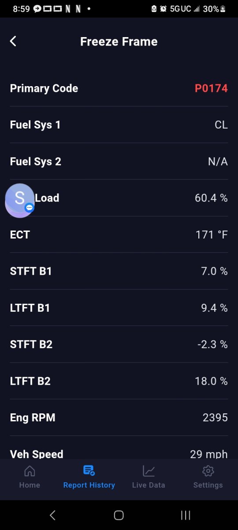
Task: Switch to the Home tab label
Action: pyautogui.click(x=30, y=485)
